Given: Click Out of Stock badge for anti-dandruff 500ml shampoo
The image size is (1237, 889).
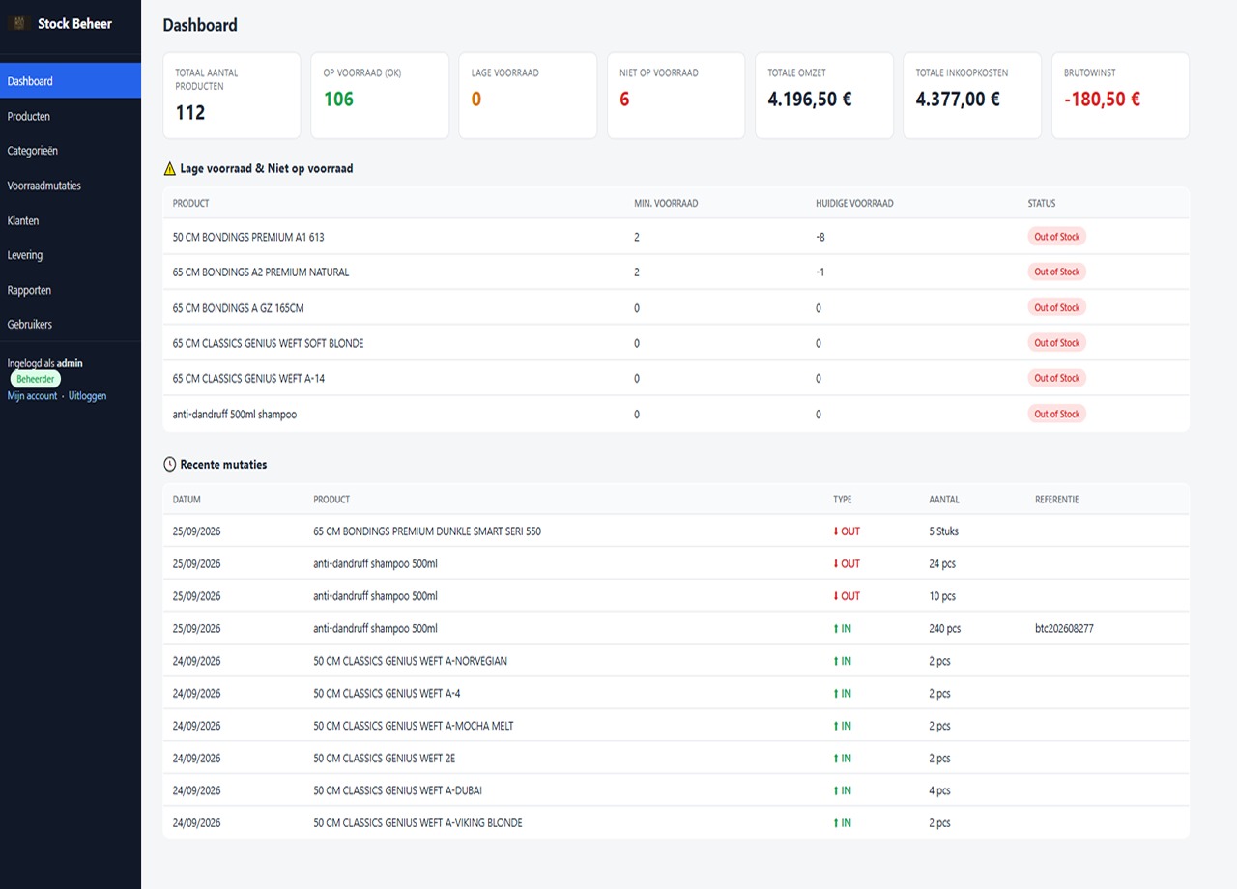Looking at the screenshot, I should [x=1056, y=414].
